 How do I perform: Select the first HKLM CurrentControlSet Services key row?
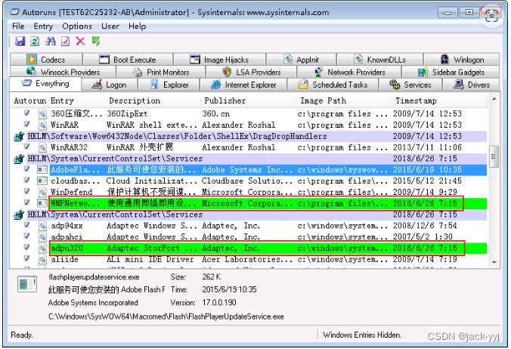257,159
